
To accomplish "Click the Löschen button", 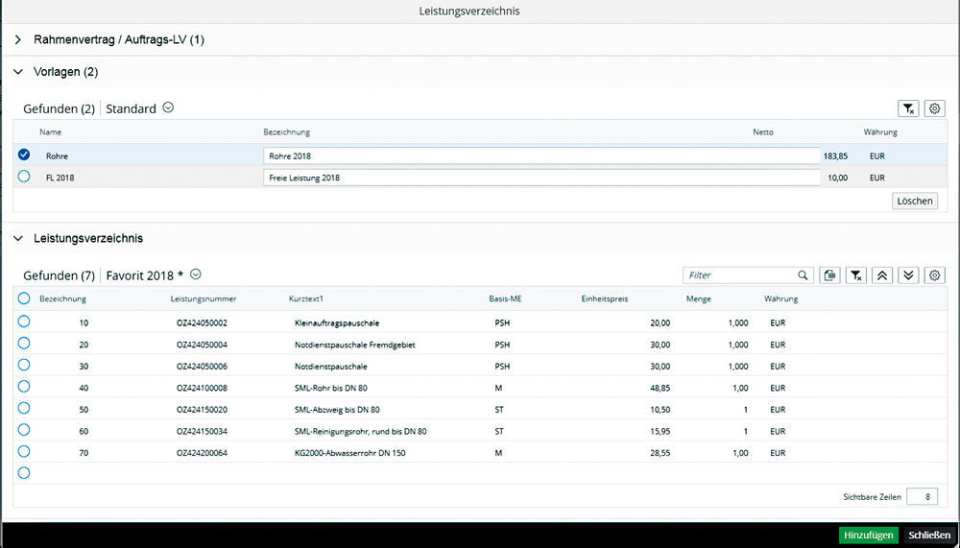I will click(914, 201).
